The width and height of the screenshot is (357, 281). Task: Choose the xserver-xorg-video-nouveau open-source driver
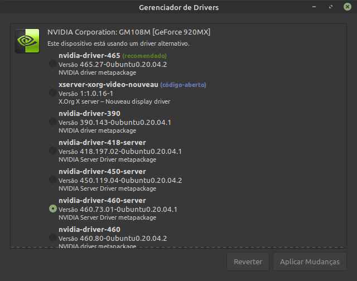53,93
